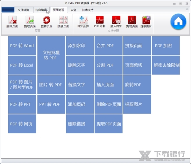Select the 删除链接 tile
The image size is (191, 164).
[x=80, y=124]
